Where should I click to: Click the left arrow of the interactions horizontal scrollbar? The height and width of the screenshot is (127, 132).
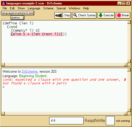click(3, 113)
